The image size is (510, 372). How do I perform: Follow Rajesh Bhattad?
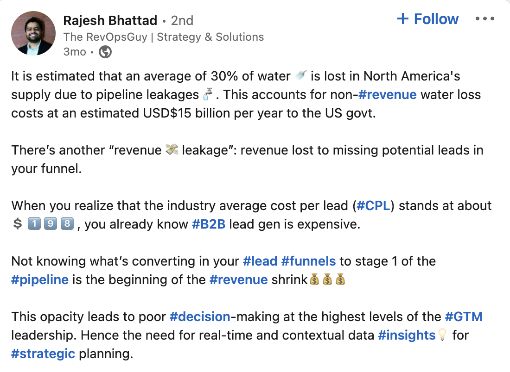pos(428,19)
